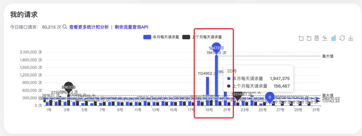This screenshot has height=136, width=362.
Task: Click tooltip title 20号
Action: click(232, 71)
